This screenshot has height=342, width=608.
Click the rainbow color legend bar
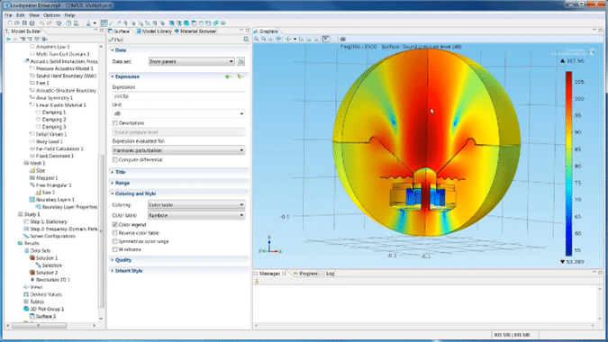568,164
